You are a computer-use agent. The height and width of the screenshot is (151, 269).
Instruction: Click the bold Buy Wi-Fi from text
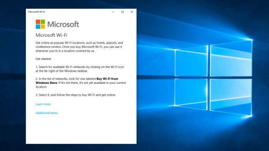pos(107,79)
